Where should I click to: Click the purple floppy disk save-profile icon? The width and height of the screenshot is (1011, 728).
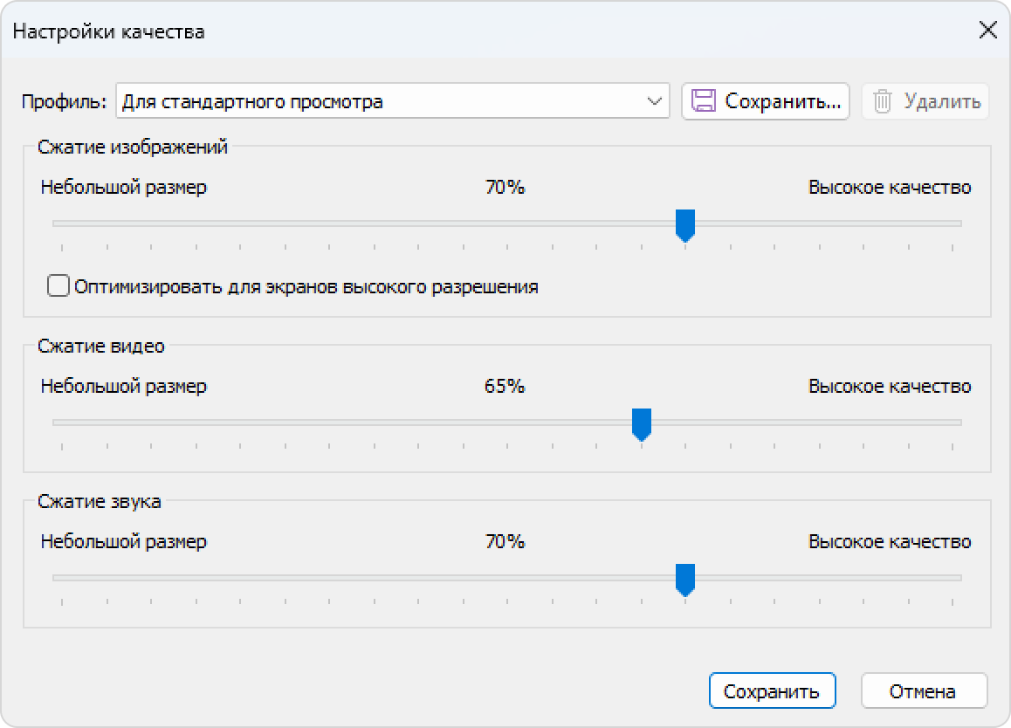pos(704,101)
